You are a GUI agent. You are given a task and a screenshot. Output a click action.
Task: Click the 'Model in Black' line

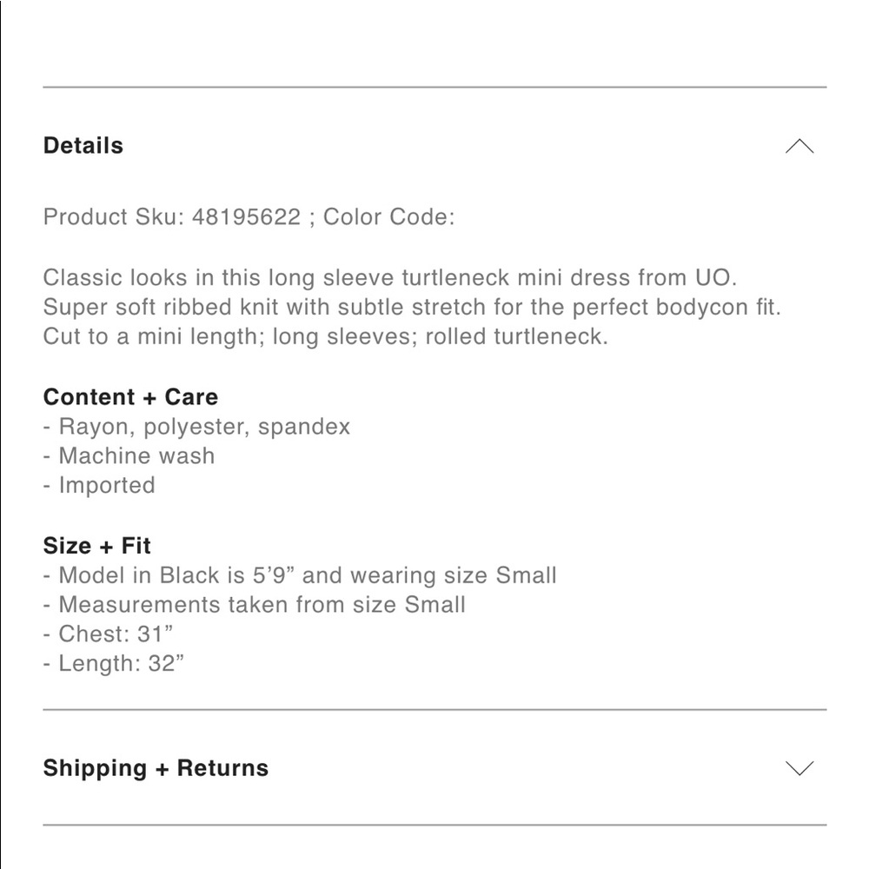click(307, 575)
